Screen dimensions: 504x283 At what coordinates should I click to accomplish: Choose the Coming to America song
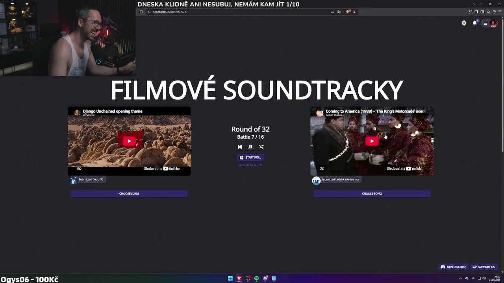point(372,193)
